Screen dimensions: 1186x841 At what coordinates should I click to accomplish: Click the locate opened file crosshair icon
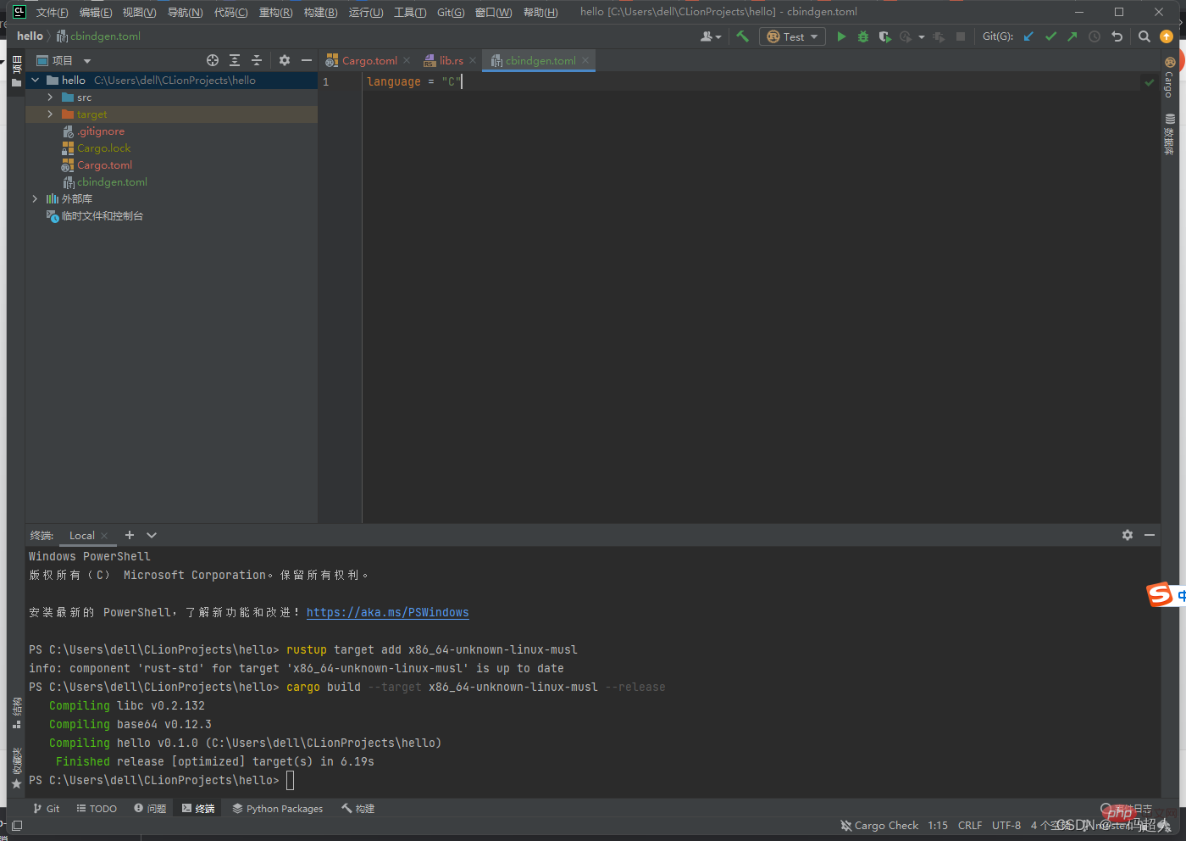click(x=213, y=60)
